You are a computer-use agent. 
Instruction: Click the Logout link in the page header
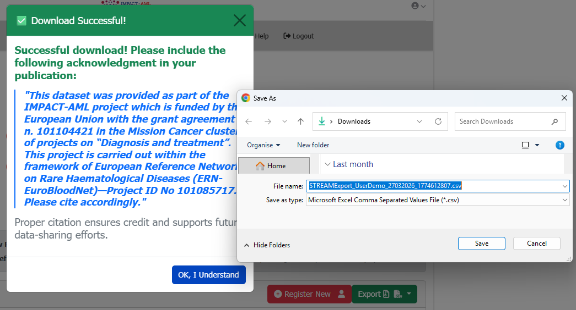pos(299,36)
